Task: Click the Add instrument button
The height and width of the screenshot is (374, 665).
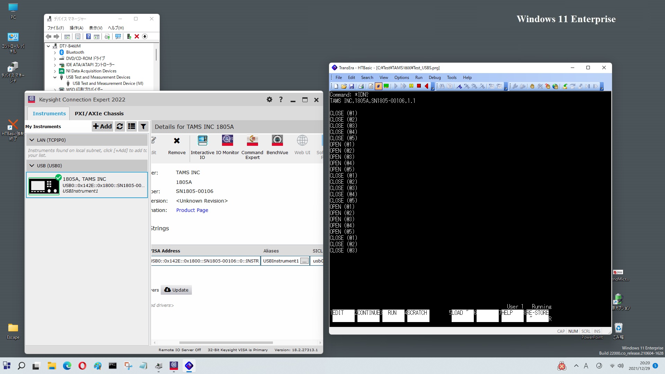Action: pyautogui.click(x=102, y=126)
